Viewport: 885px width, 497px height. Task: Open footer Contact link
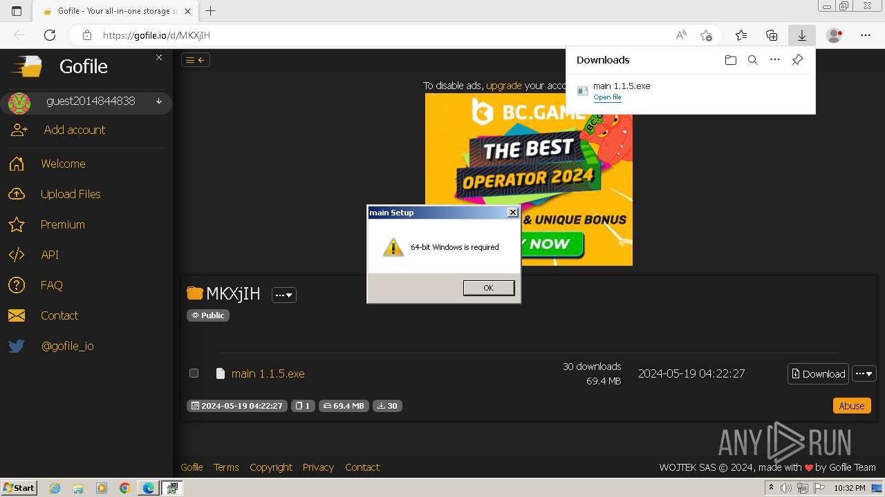362,467
